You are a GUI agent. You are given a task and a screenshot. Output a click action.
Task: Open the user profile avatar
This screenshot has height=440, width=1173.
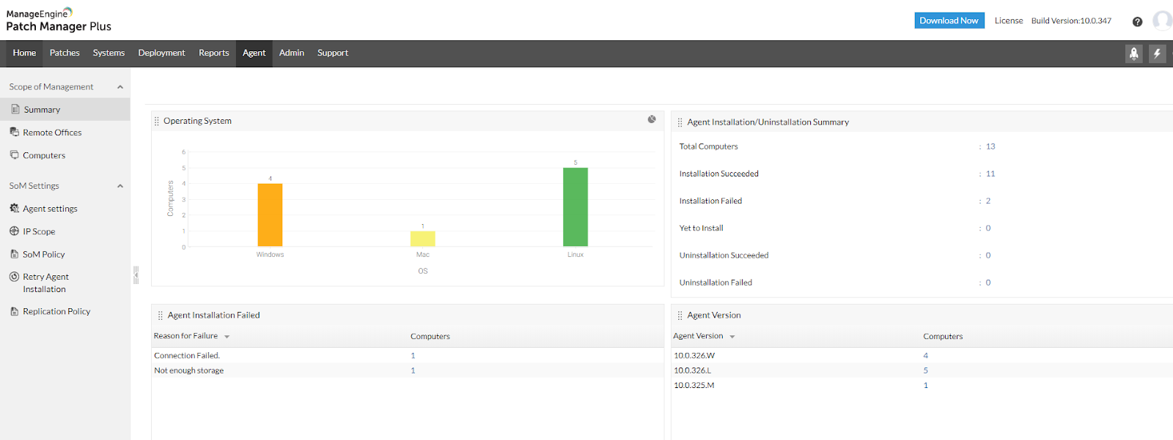[1163, 20]
